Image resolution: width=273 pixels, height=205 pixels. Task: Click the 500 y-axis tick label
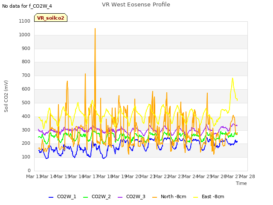tap(26, 102)
